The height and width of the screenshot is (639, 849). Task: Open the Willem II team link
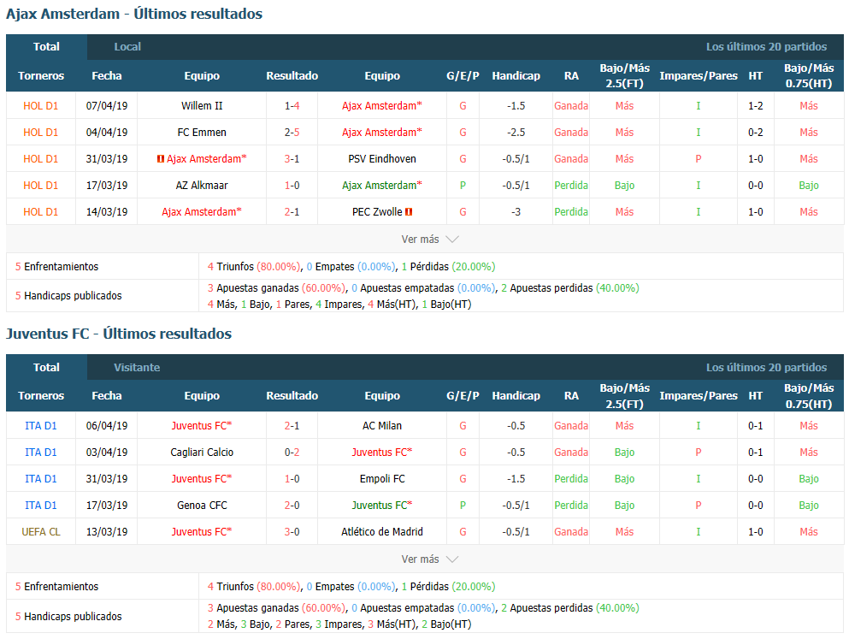pyautogui.click(x=202, y=105)
